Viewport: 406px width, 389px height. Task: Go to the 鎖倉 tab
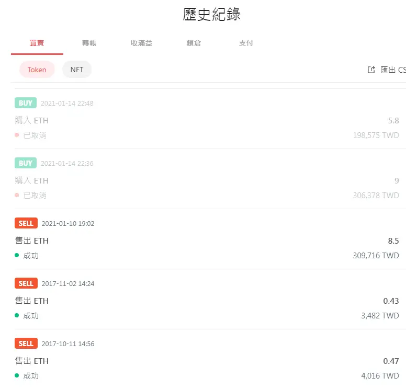pos(194,43)
